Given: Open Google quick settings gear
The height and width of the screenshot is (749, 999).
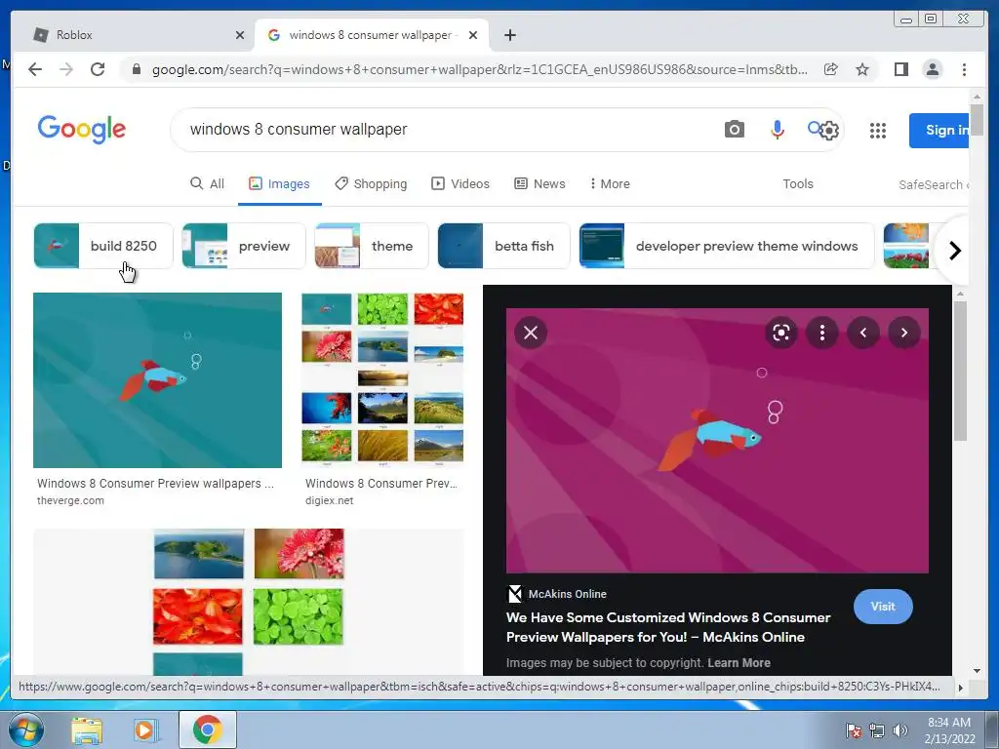Looking at the screenshot, I should click(x=829, y=131).
